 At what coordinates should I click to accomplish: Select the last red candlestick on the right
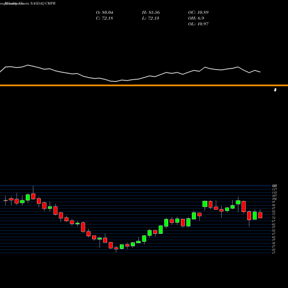pyautogui.click(x=260, y=215)
